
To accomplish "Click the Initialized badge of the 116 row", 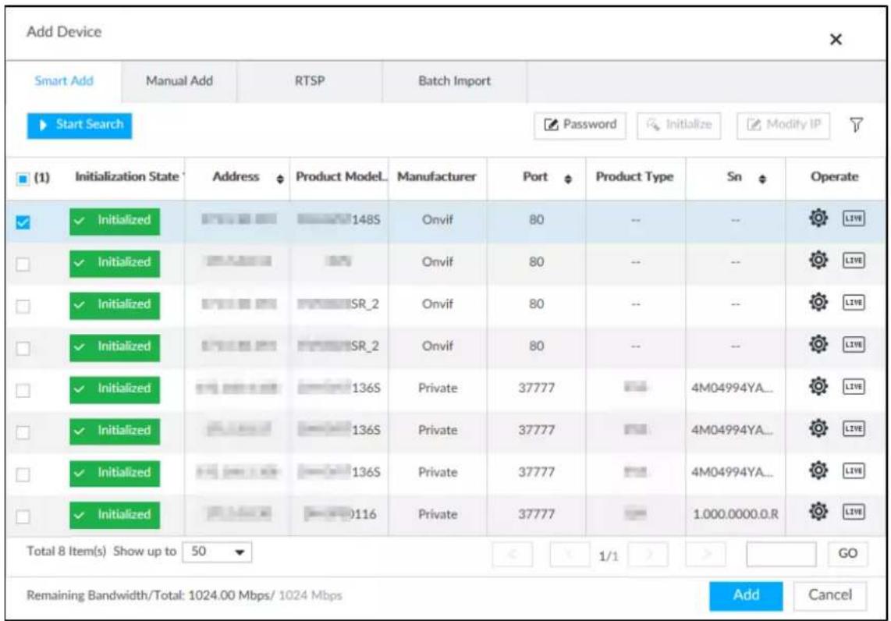I will pyautogui.click(x=115, y=515).
